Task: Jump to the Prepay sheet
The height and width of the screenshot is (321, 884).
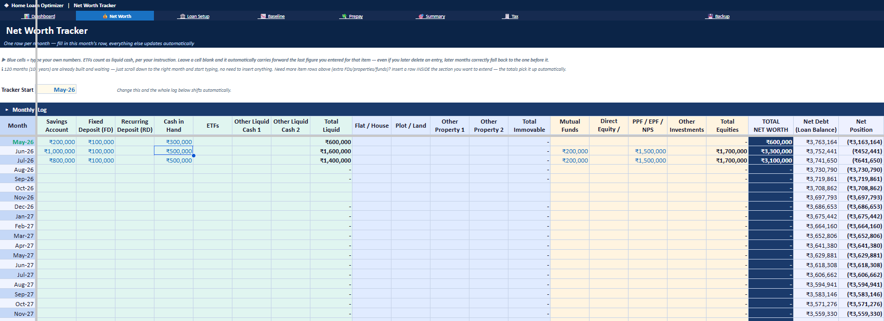Action: tap(352, 16)
